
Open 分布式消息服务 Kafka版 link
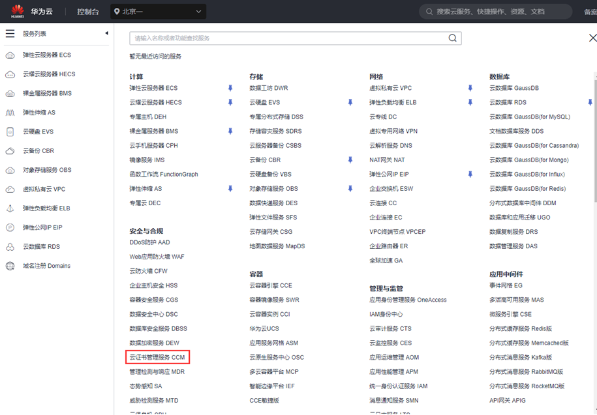click(x=521, y=358)
